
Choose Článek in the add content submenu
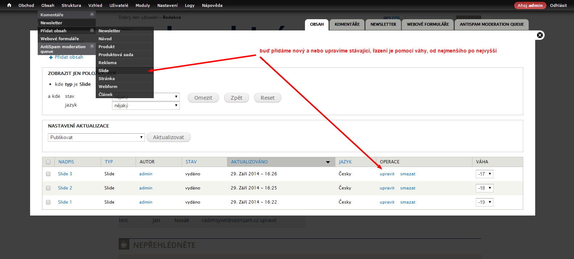click(x=125, y=95)
